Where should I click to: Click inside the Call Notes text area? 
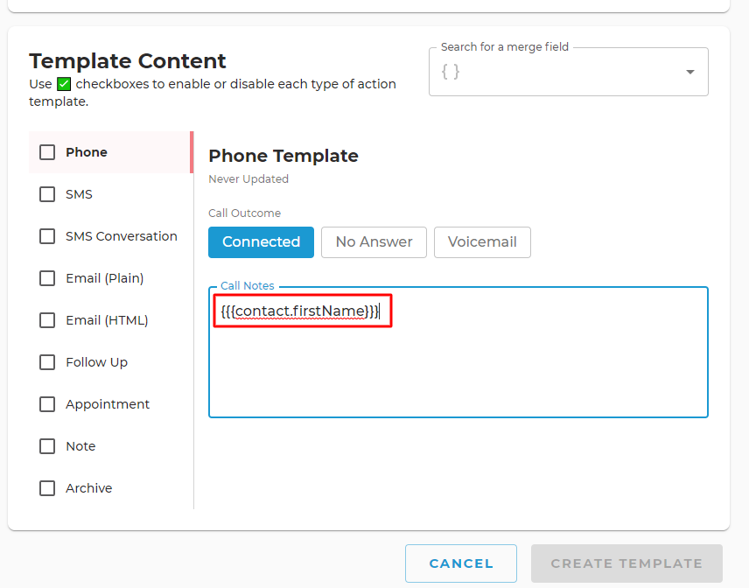(x=458, y=353)
